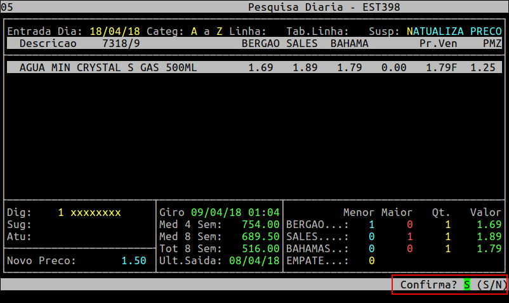
Task: Click the Med 4 Sem value 754.00
Action: point(260,224)
